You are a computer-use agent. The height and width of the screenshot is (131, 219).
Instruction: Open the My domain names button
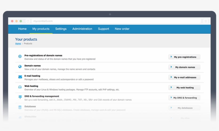184,67
